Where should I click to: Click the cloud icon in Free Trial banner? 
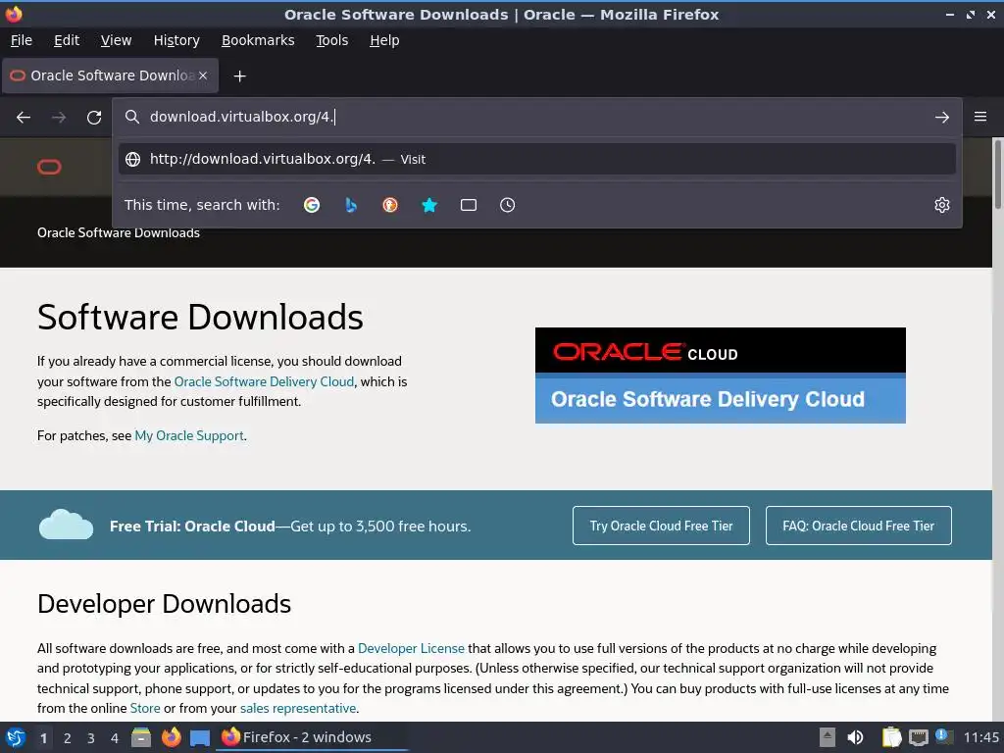(x=66, y=525)
